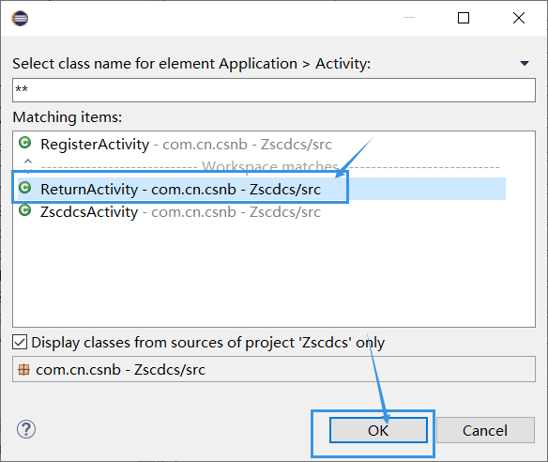Dismiss the dialog with Cancel
548x462 pixels.
tap(485, 430)
